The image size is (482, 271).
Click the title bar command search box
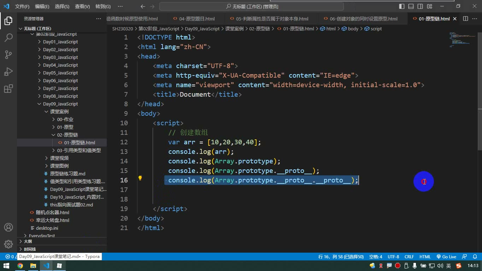click(252, 6)
